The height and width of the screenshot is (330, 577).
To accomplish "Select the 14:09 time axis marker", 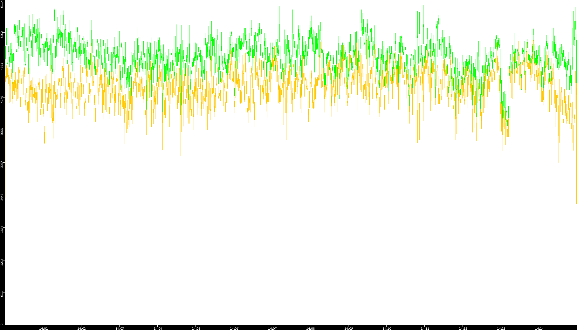I will point(348,328).
